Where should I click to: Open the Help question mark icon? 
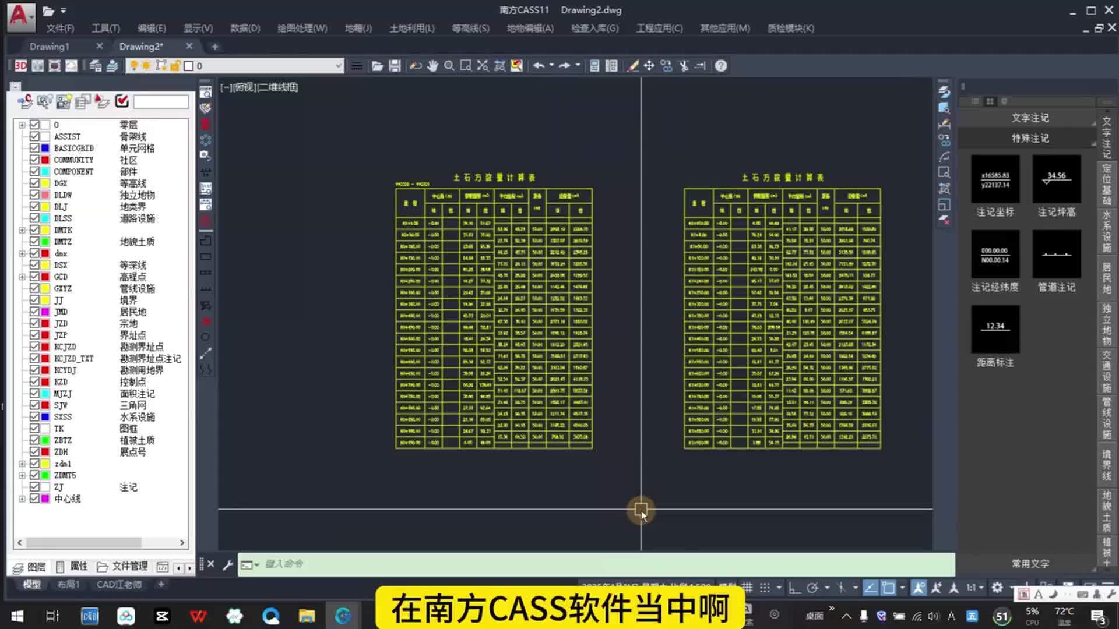(721, 65)
